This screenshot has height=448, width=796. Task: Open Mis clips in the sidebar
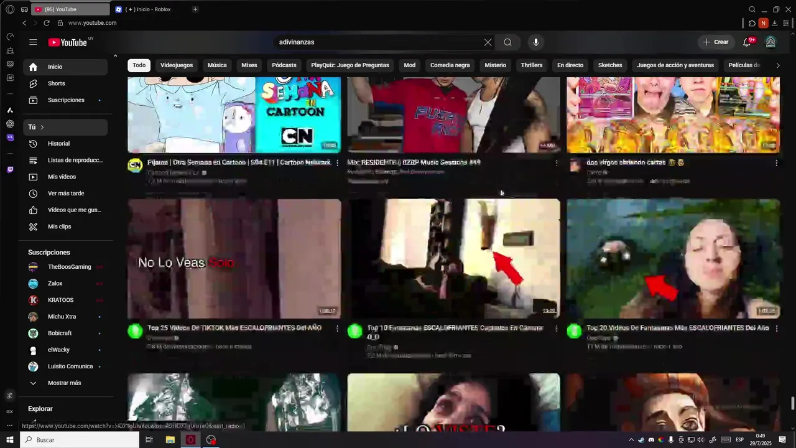click(x=65, y=226)
